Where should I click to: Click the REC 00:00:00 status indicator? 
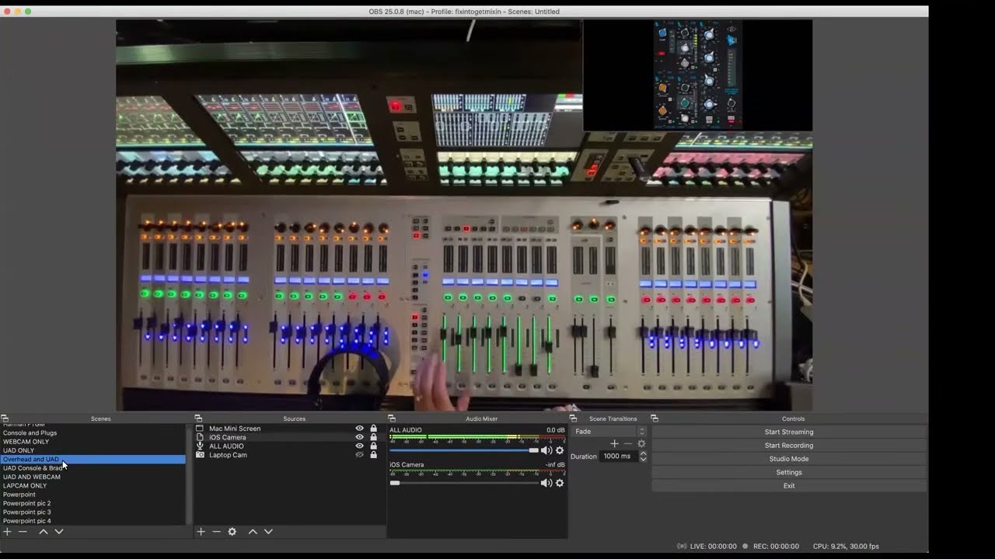pos(770,547)
